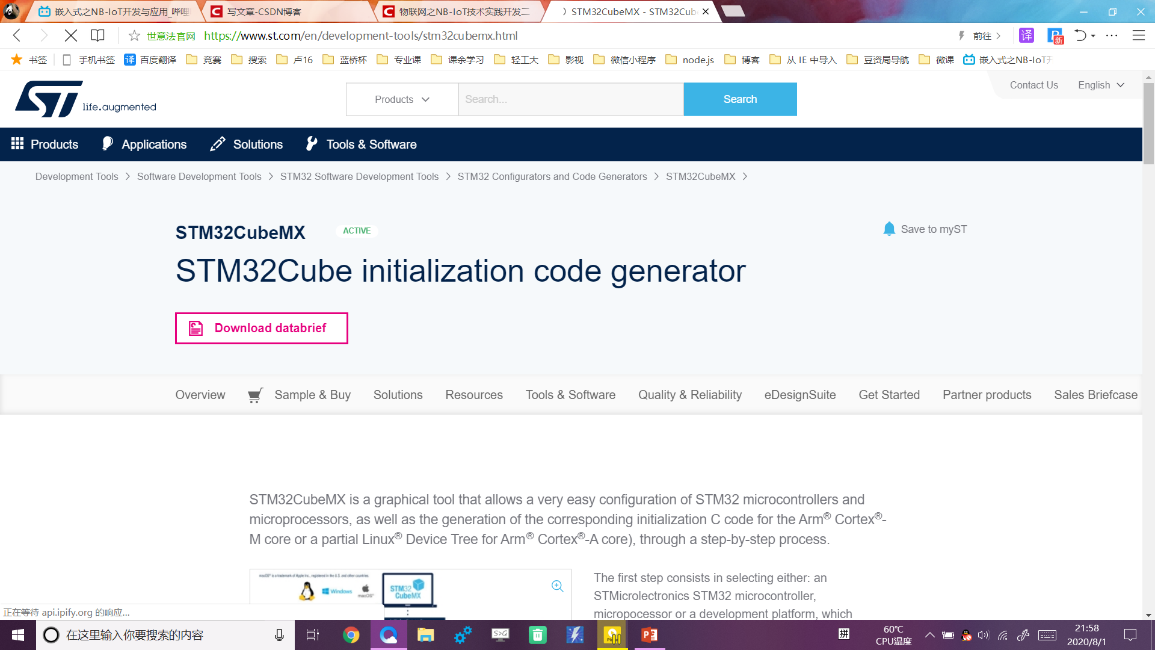Click into the Search text field
The image size is (1155, 650).
click(570, 99)
